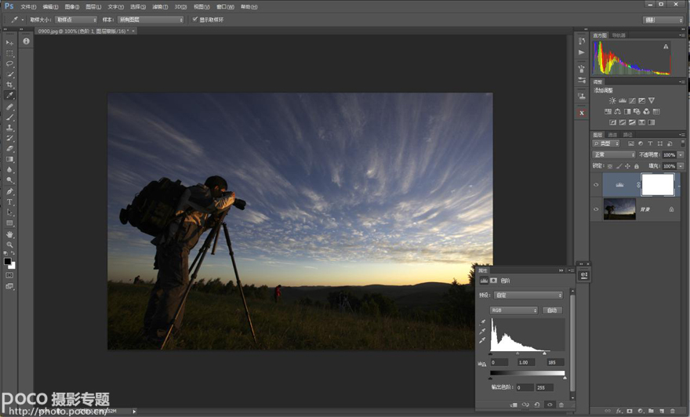Expand the Levels preset dropdown
Viewport: 690px width, 417px height.
tap(528, 296)
